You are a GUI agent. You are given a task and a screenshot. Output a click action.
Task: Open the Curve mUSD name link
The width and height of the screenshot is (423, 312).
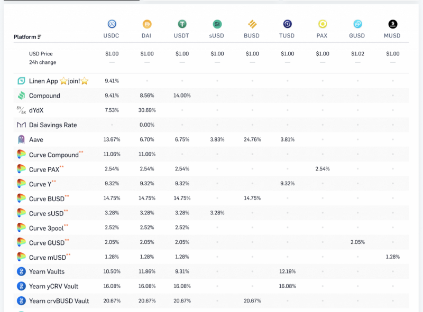coord(48,258)
